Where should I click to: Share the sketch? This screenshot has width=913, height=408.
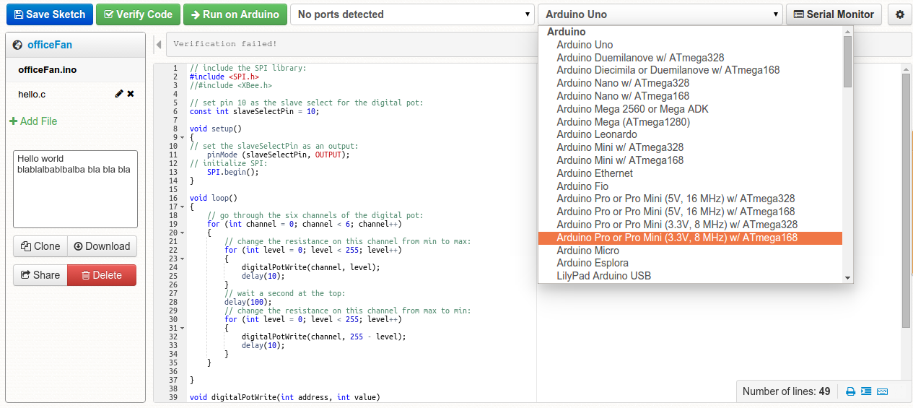tap(40, 275)
